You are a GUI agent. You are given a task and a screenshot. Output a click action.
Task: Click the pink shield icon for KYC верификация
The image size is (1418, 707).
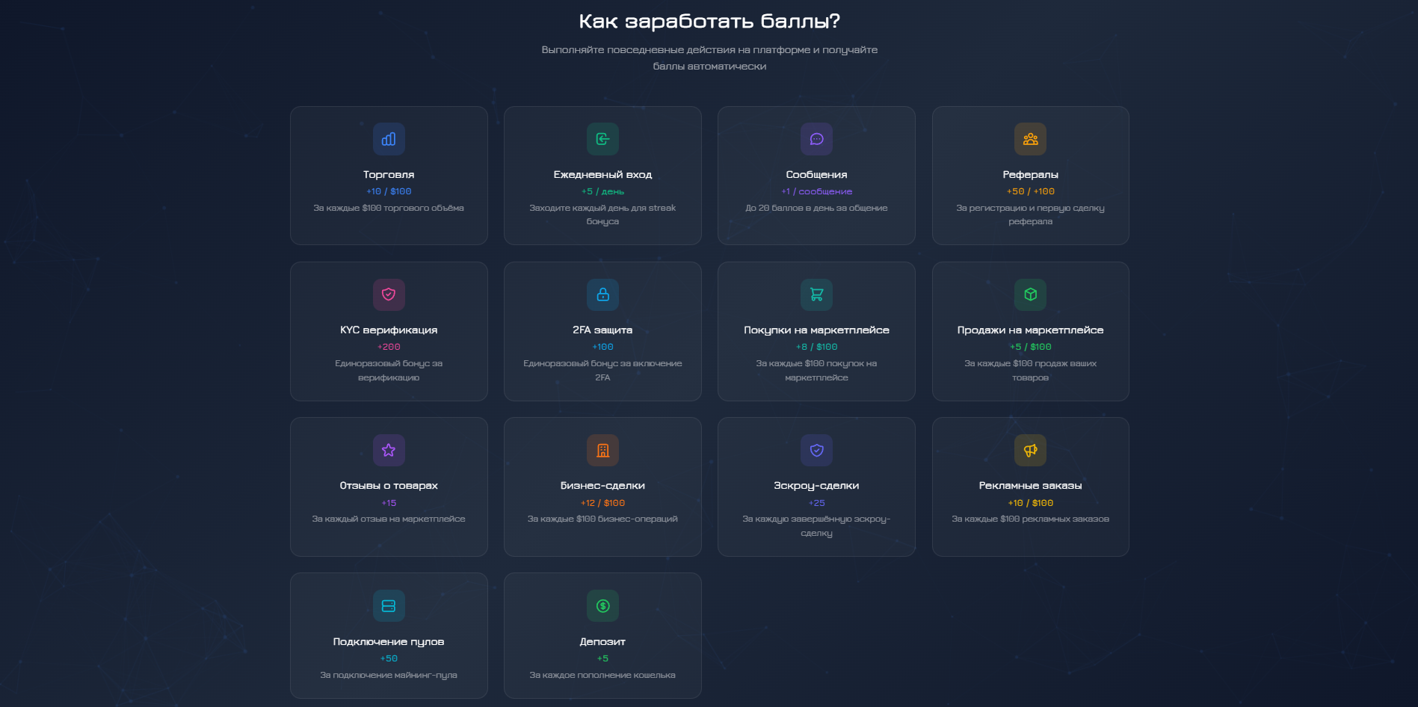[389, 294]
